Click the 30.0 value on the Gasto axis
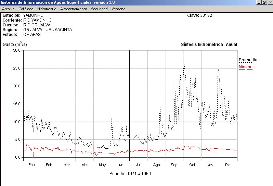This screenshot has height=186, width=273. [16, 50]
